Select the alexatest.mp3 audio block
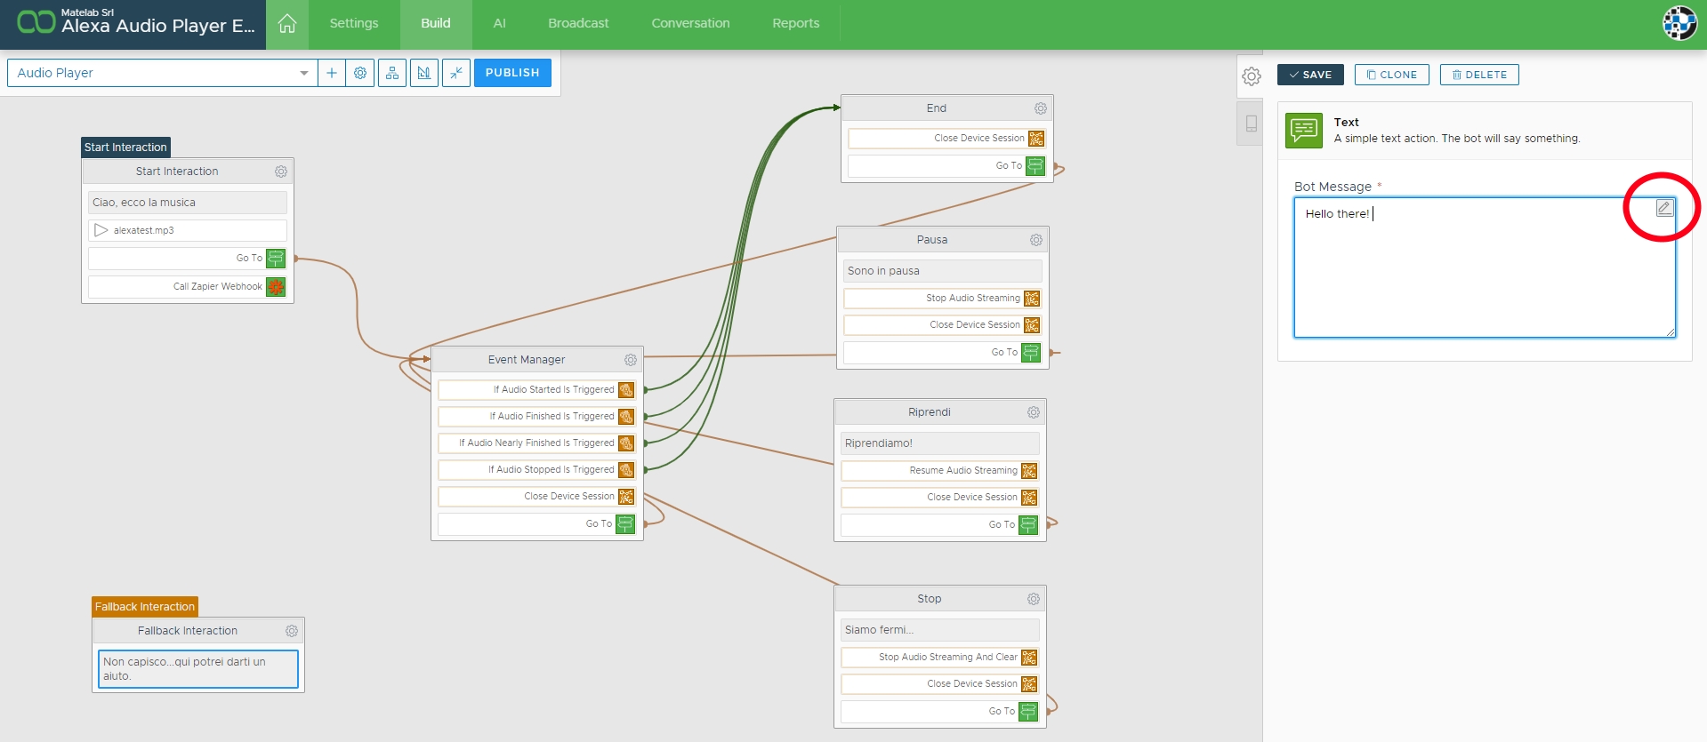 (188, 230)
